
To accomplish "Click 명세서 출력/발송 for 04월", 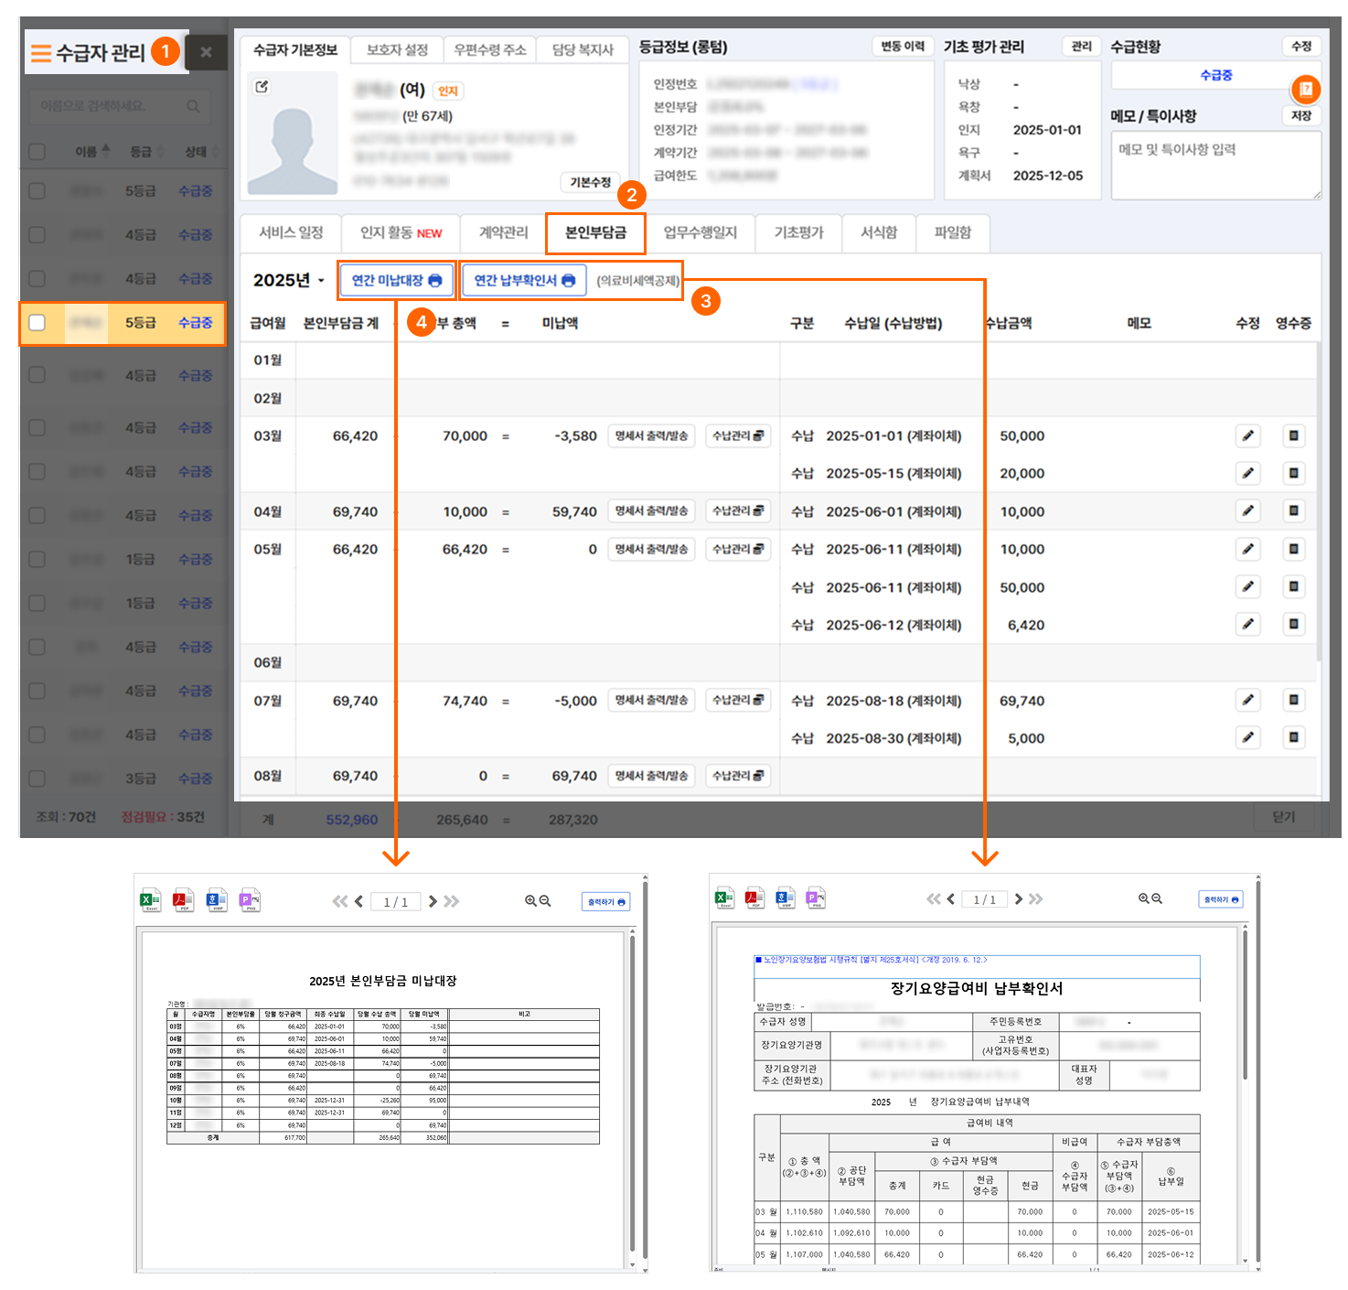I will [x=650, y=511].
